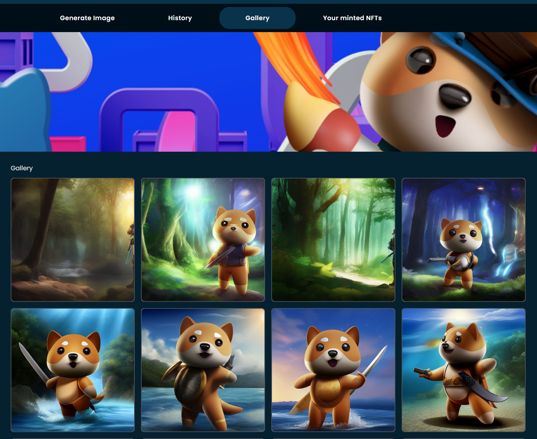Image resolution: width=537 pixels, height=439 pixels.
Task: View the dog in blue night forest image
Action: (463, 240)
